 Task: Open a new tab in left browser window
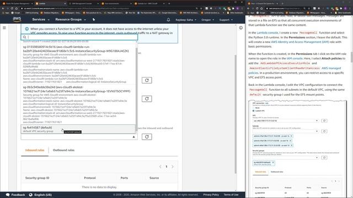[x=169, y=4]
